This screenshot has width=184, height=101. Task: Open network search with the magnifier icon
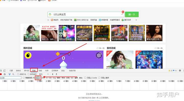(13, 74)
